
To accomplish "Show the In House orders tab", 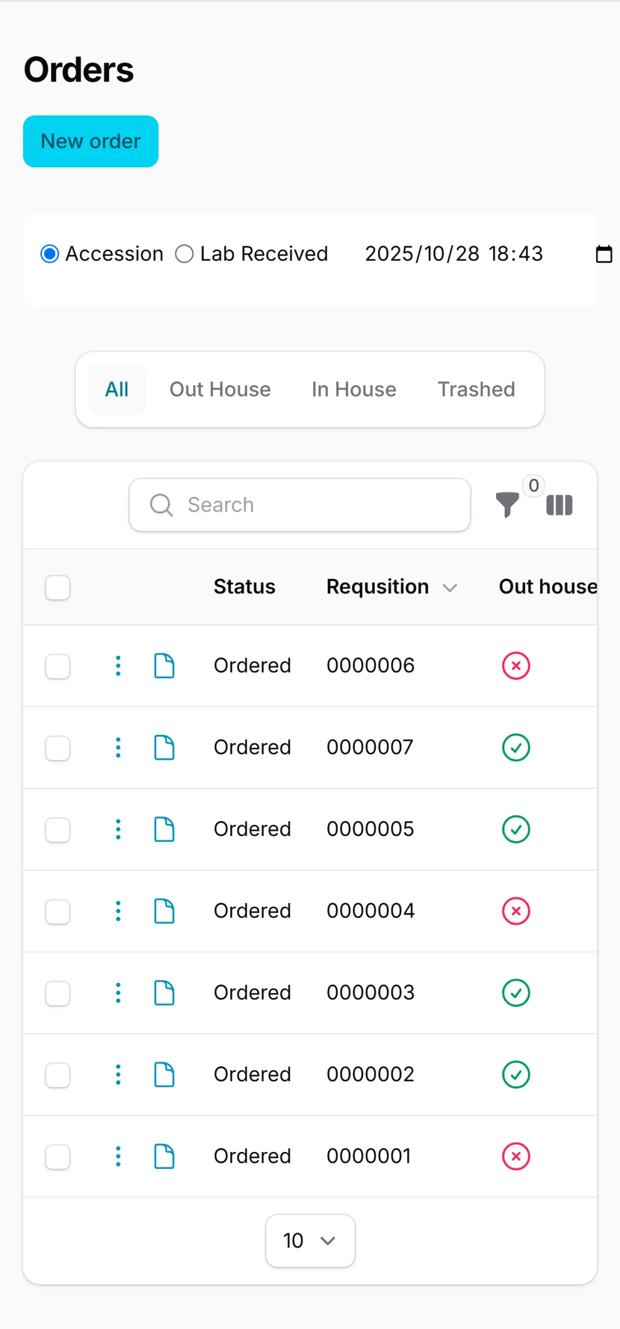I will pos(354,390).
